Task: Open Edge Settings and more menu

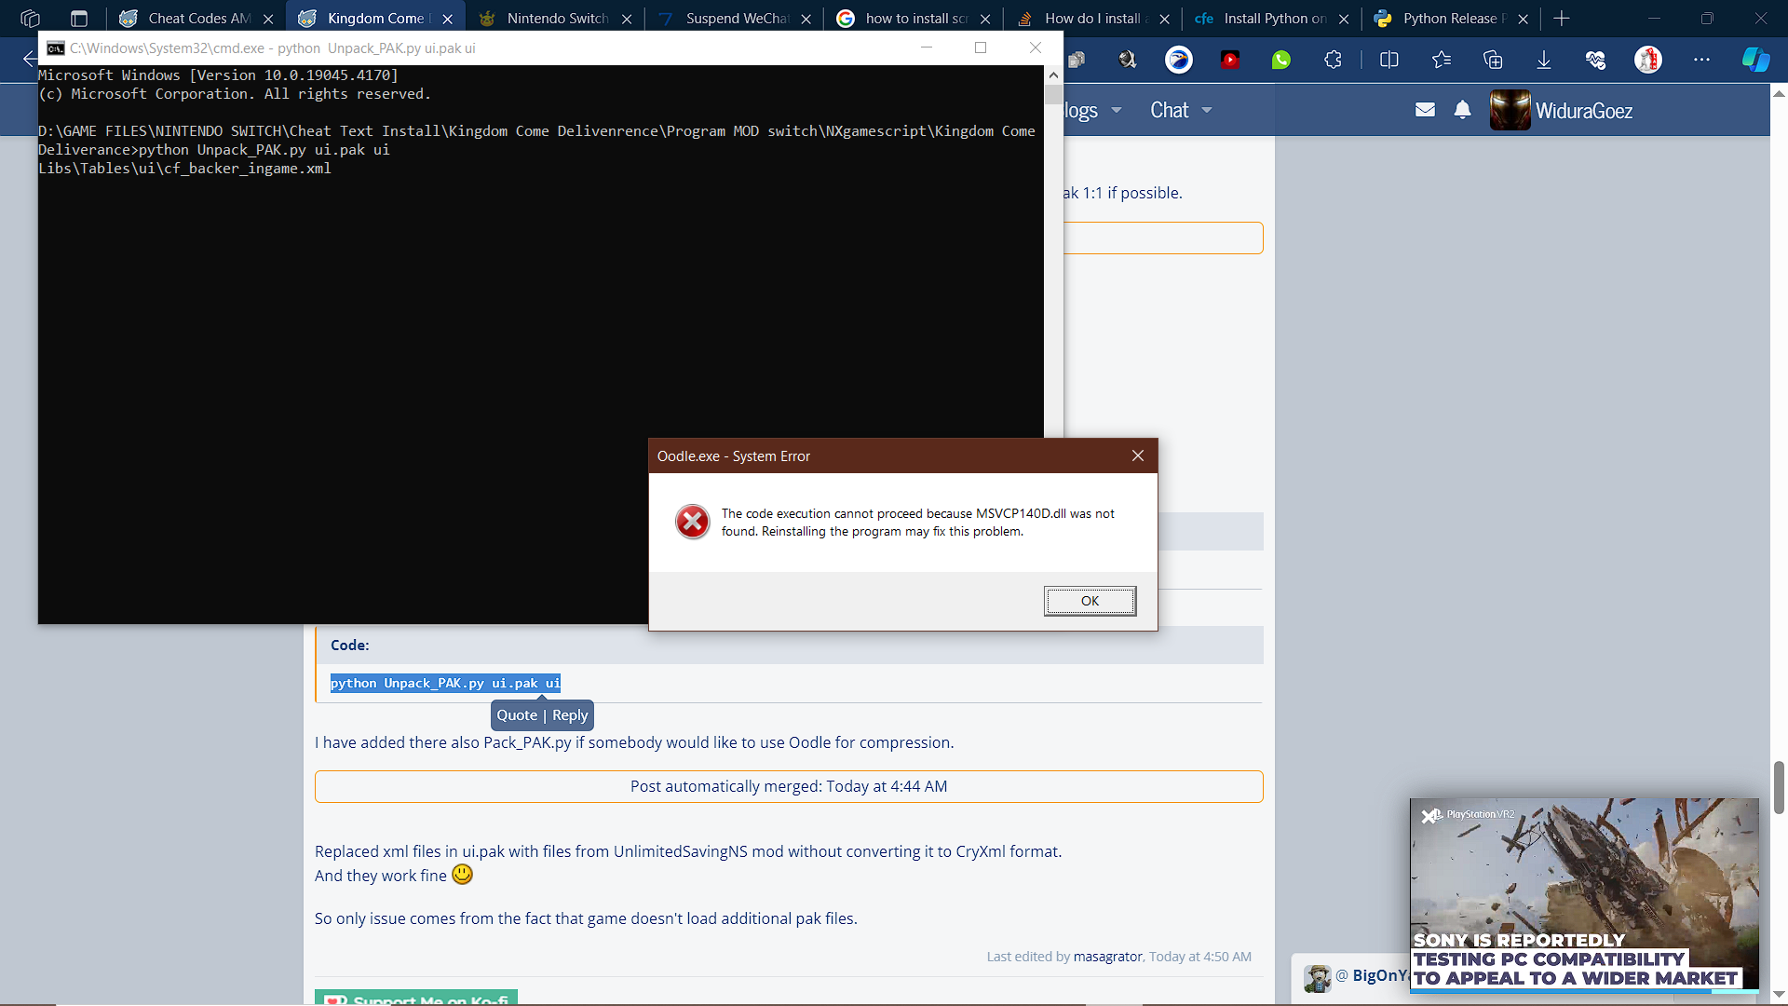Action: [1701, 60]
